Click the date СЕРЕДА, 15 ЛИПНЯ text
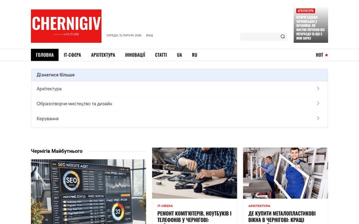359x224 pixels. 124,35
